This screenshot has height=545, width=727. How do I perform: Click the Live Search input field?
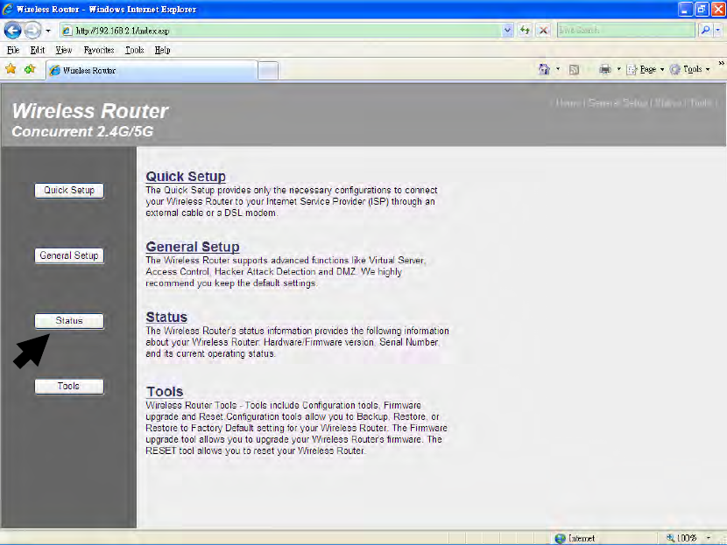(626, 30)
